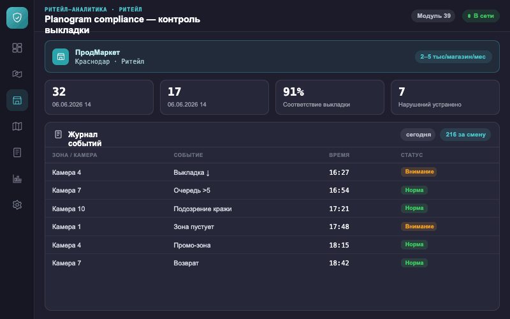Screen dimensions: 510x319
Task: Open the card showing value 32
Action: 99,98
